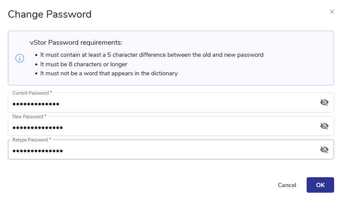Close the Change Password dialog with X
341x200 pixels.
click(x=332, y=12)
